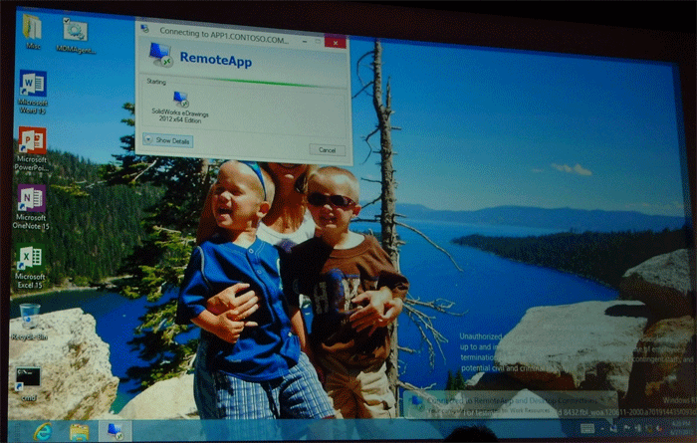Close the RemoteApp connecting dialog
This screenshot has width=697, height=443.
pyautogui.click(x=337, y=41)
